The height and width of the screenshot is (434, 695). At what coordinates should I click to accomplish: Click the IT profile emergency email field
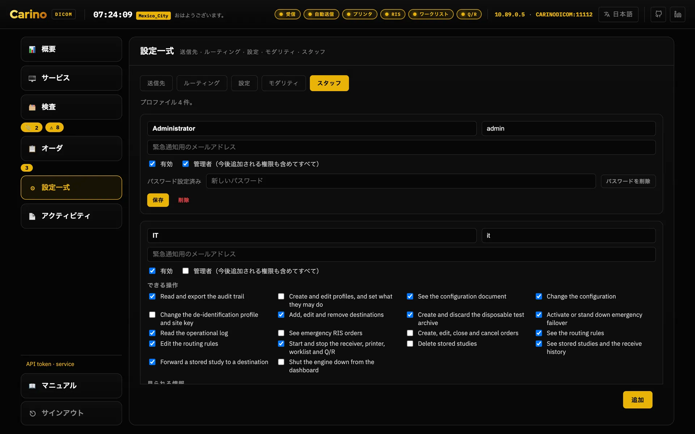(401, 254)
